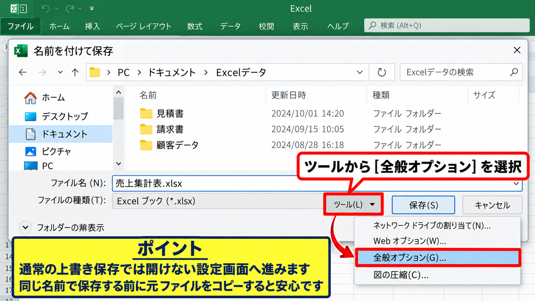Viewport: 535px width, 301px height.
Task: Switch to the 数式 ribbon tab
Action: (195, 26)
